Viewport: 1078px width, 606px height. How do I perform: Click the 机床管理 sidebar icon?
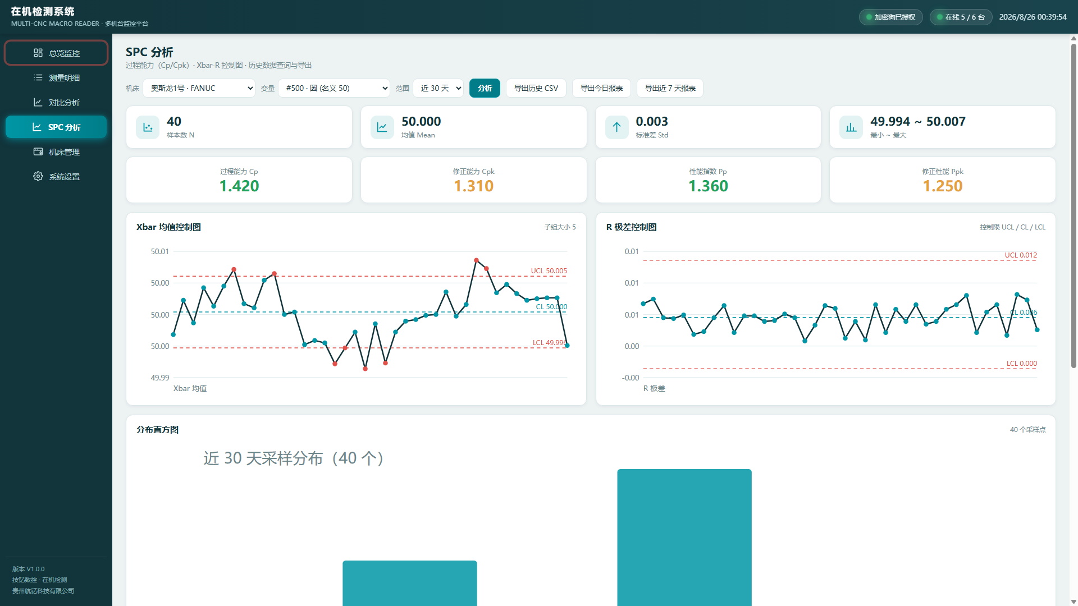click(38, 151)
